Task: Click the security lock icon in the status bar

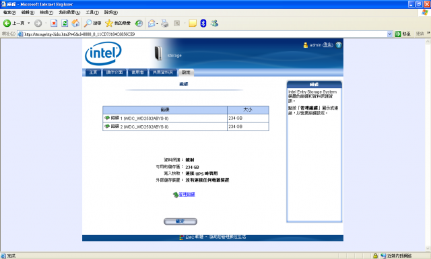Action: pos(375,256)
